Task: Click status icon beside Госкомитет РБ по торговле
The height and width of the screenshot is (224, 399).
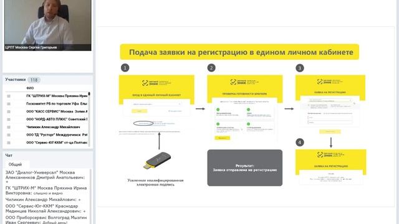Action: pyautogui.click(x=9, y=104)
